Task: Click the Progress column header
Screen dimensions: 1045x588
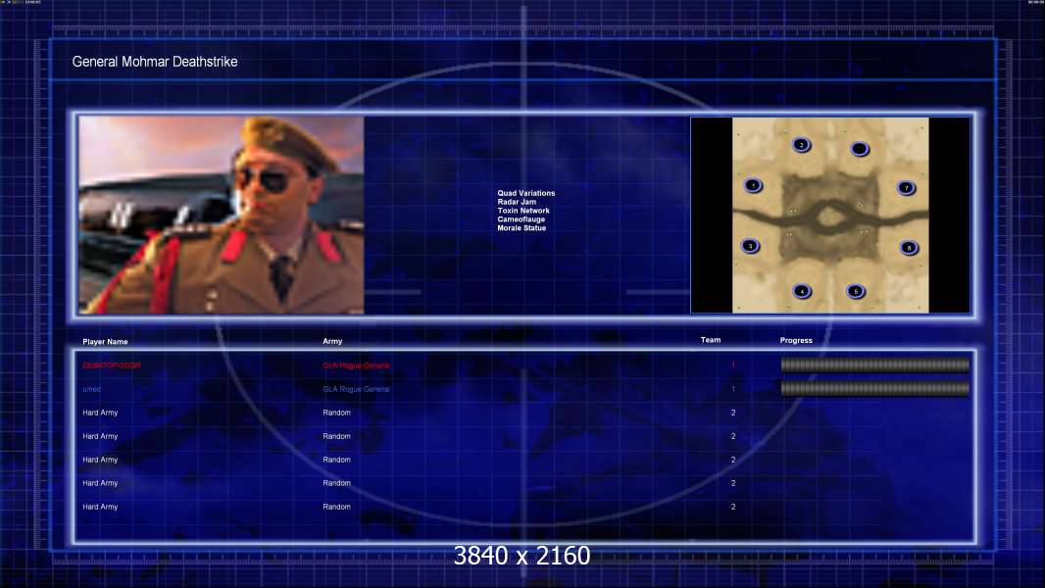Action: [x=796, y=340]
